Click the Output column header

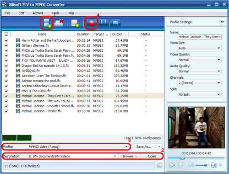coord(119,34)
